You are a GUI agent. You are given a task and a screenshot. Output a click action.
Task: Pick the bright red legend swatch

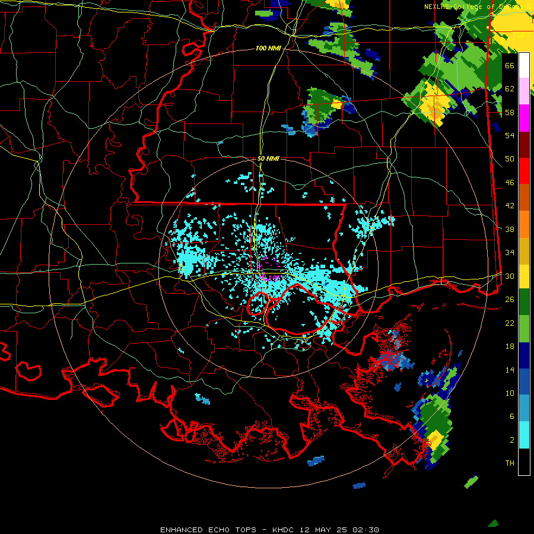pyautogui.click(x=524, y=171)
